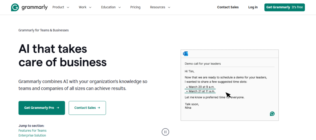
Task: Click the signature Nina in the email
Action: 188,108
